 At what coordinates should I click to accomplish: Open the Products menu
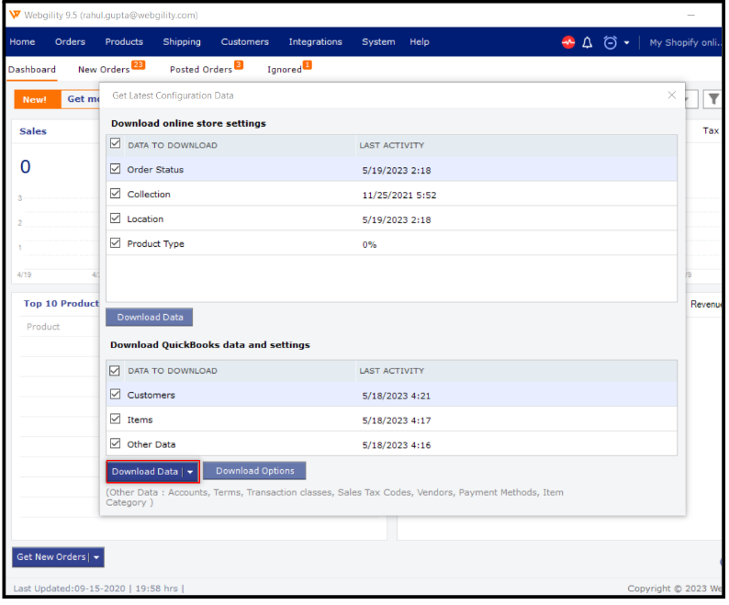(124, 42)
